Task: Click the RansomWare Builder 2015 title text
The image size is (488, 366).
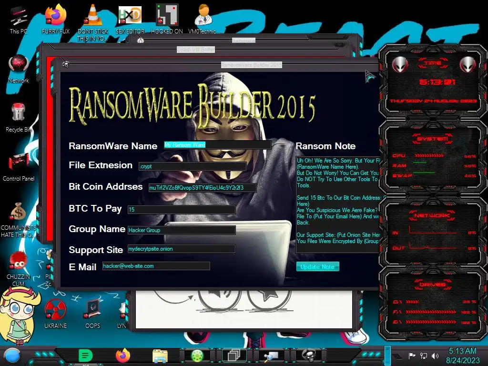Action: (x=252, y=65)
